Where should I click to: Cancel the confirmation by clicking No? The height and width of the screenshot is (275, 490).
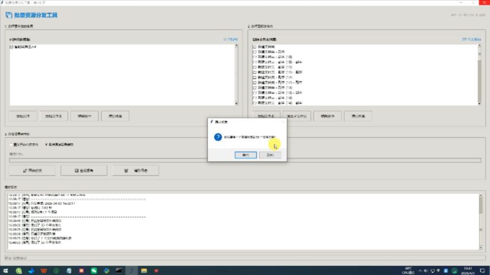270,155
